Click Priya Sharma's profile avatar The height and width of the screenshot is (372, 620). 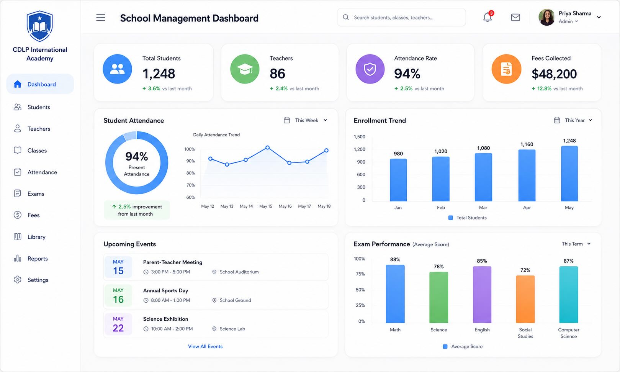(546, 17)
